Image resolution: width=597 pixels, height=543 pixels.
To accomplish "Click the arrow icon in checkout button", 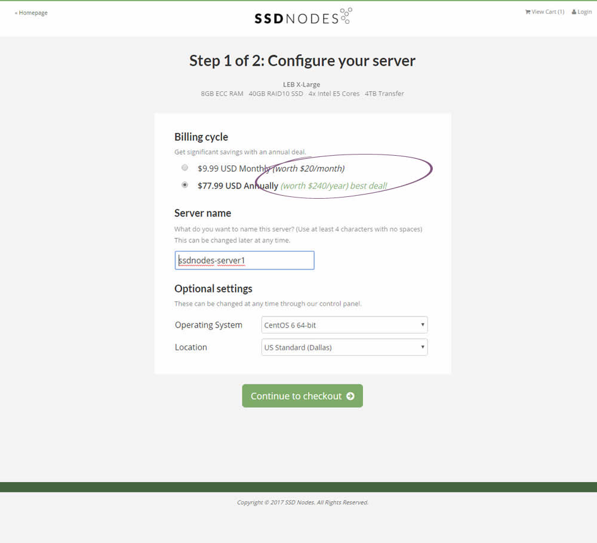I will coord(350,396).
